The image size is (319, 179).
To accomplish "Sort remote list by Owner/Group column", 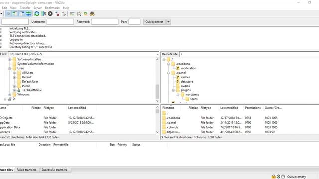I will (x=273, y=108).
